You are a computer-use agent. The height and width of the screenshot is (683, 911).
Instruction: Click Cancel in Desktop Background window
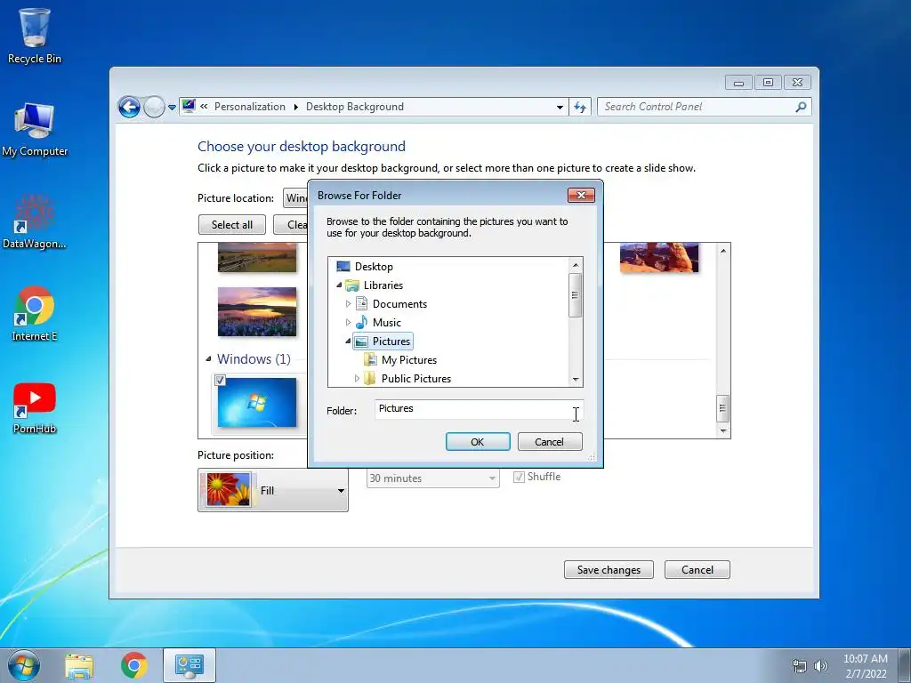697,570
